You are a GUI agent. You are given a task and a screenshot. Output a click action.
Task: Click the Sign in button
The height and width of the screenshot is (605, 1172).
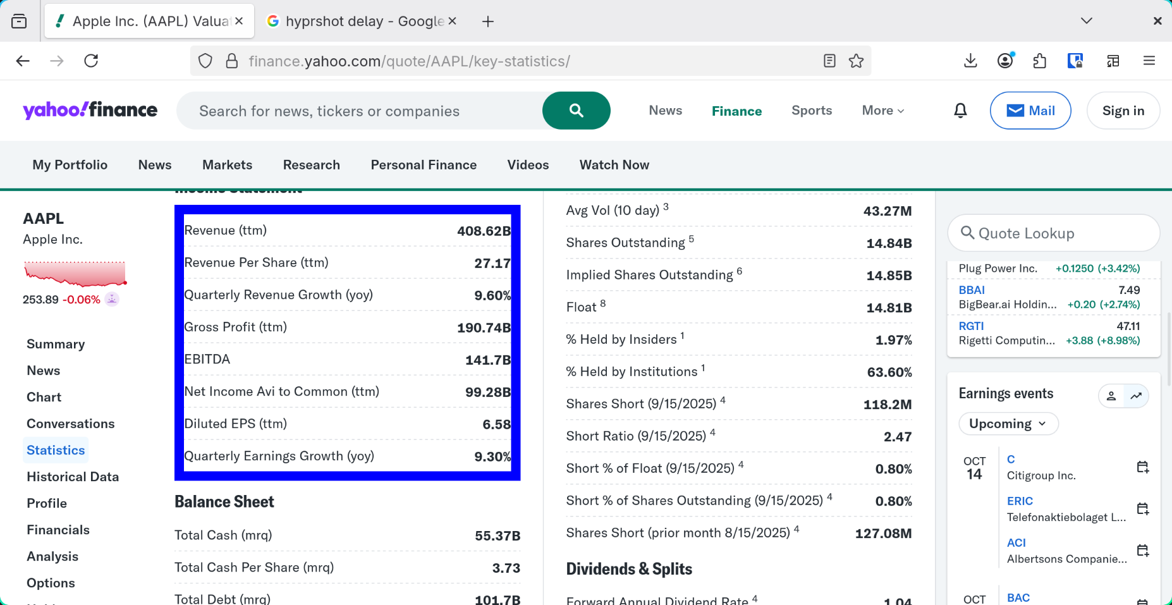(1123, 111)
